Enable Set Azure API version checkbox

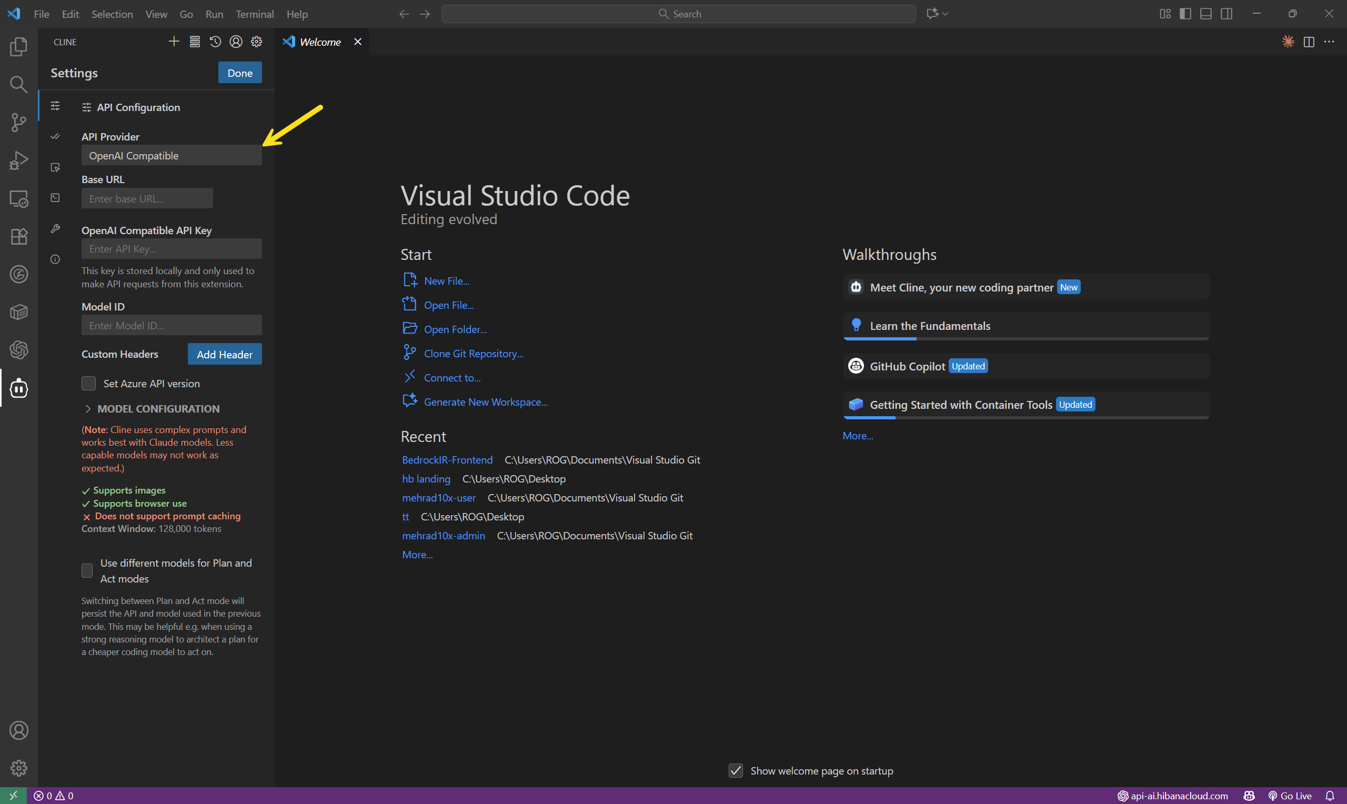tap(88, 384)
